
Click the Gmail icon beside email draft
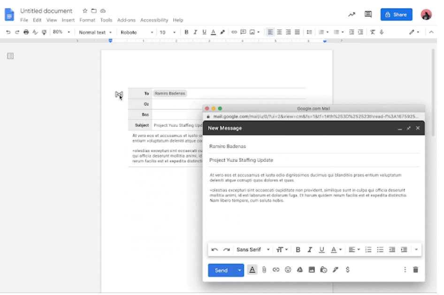click(119, 95)
